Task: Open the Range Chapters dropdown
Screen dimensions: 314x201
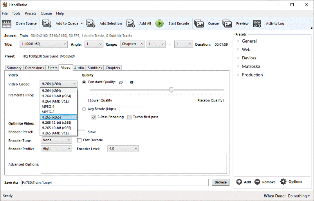Action: pyautogui.click(x=132, y=44)
